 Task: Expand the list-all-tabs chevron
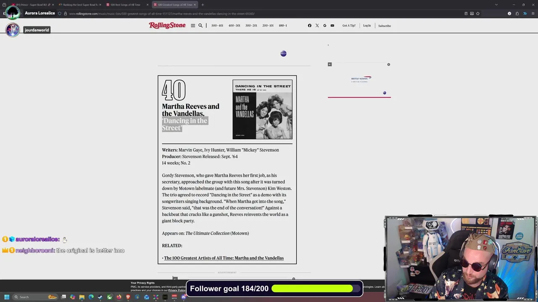[496, 5]
